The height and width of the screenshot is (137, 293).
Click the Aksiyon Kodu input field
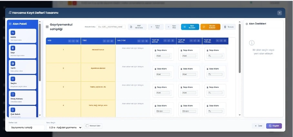tap(111, 27)
